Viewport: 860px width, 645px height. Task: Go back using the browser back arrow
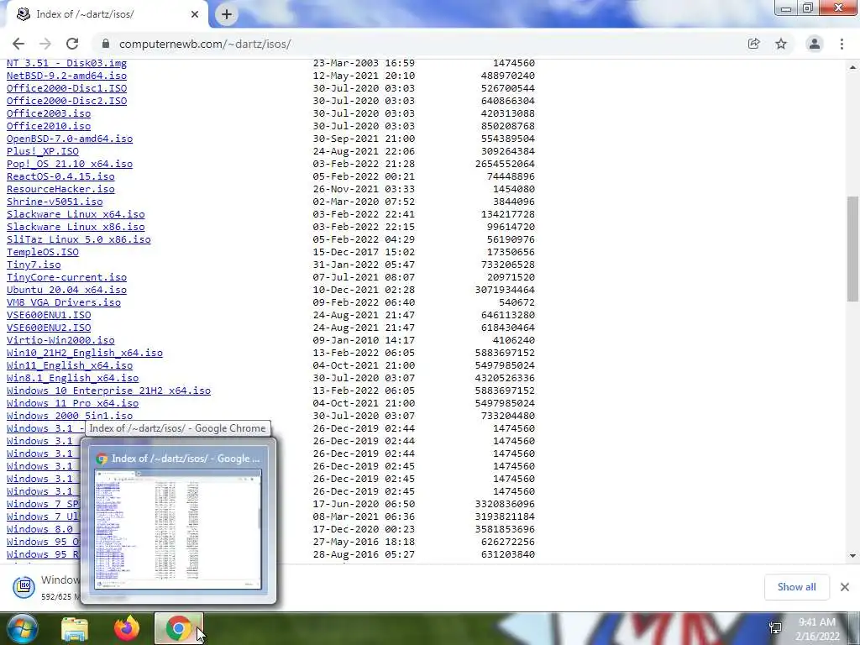(x=18, y=44)
